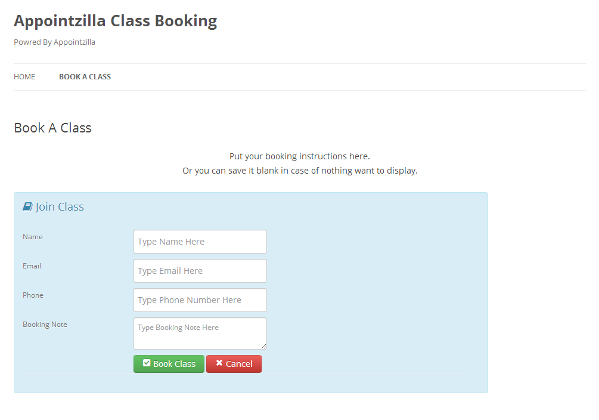Focus the Booking Note textarea
599x420 pixels.
point(200,333)
